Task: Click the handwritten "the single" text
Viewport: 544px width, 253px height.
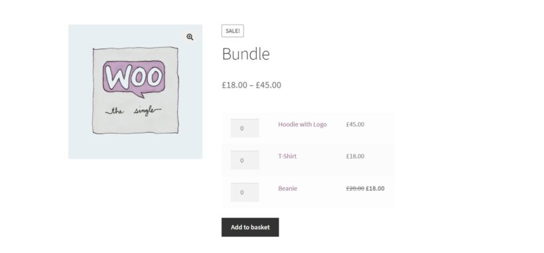Action: tap(133, 111)
